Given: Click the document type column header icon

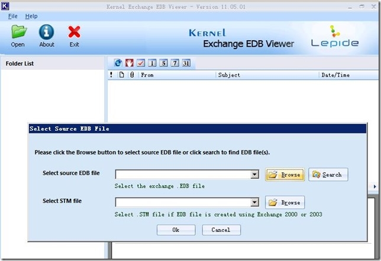Looking at the screenshot, I should point(121,75).
